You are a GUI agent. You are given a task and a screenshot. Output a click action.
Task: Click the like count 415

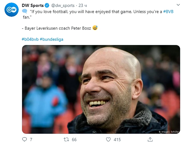[x=117, y=139]
